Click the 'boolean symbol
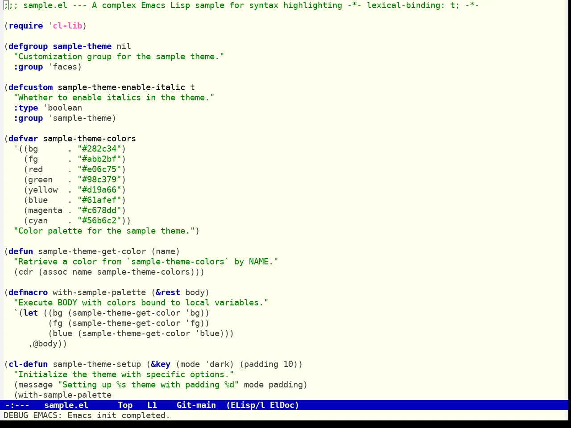This screenshot has width=571, height=428. tap(62, 108)
